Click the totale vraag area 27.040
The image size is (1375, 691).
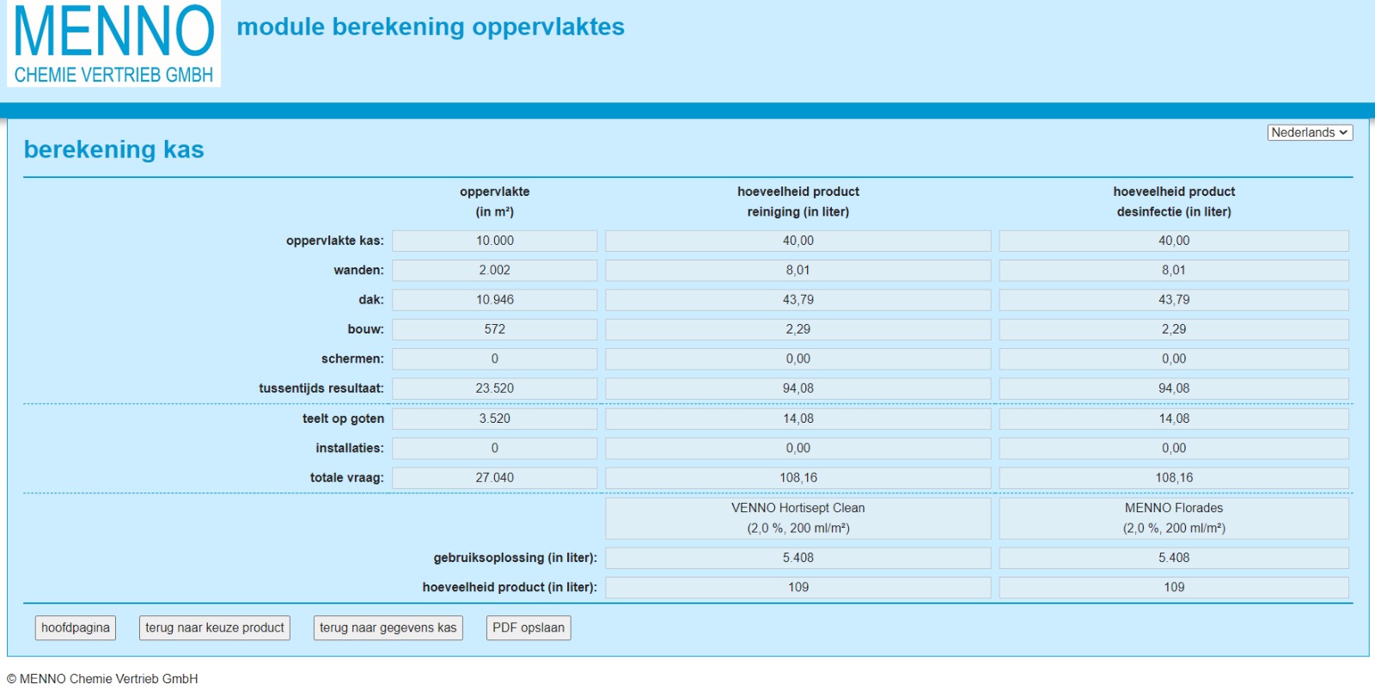(494, 478)
